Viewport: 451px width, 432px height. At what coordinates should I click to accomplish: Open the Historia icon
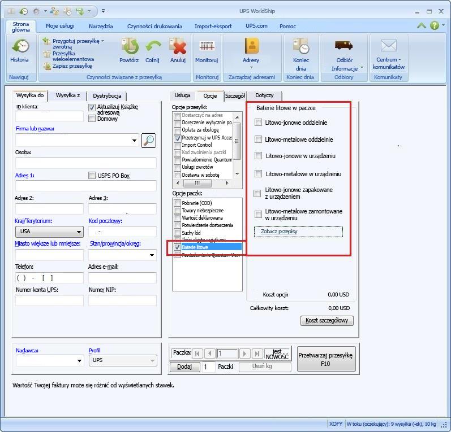point(20,46)
